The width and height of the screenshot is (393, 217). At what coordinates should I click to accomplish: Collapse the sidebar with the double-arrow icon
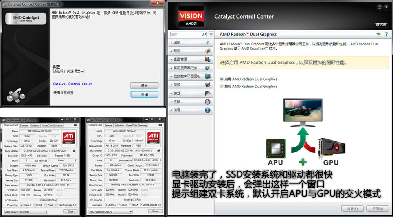(211, 34)
